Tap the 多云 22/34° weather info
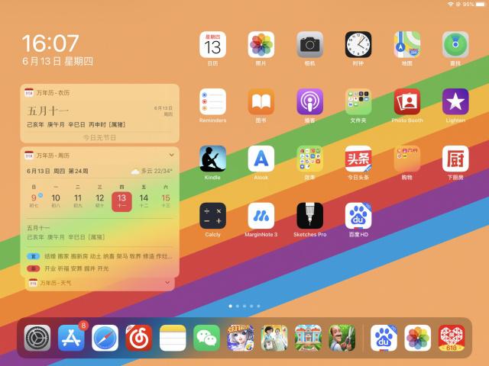Screen dimensions: 489x366 (152, 171)
